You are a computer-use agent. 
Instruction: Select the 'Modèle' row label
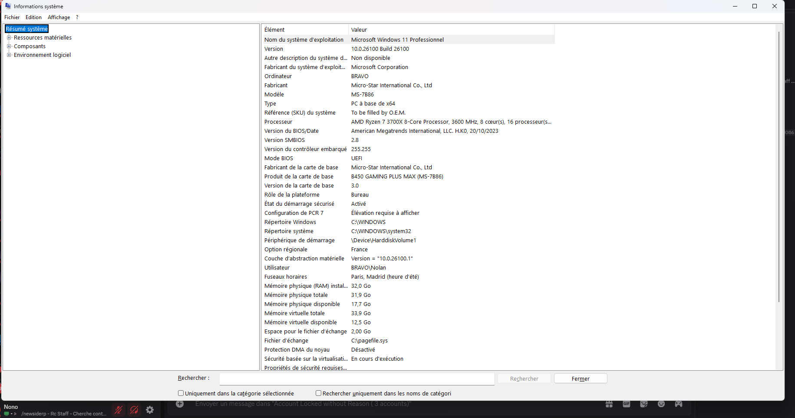tap(274, 94)
